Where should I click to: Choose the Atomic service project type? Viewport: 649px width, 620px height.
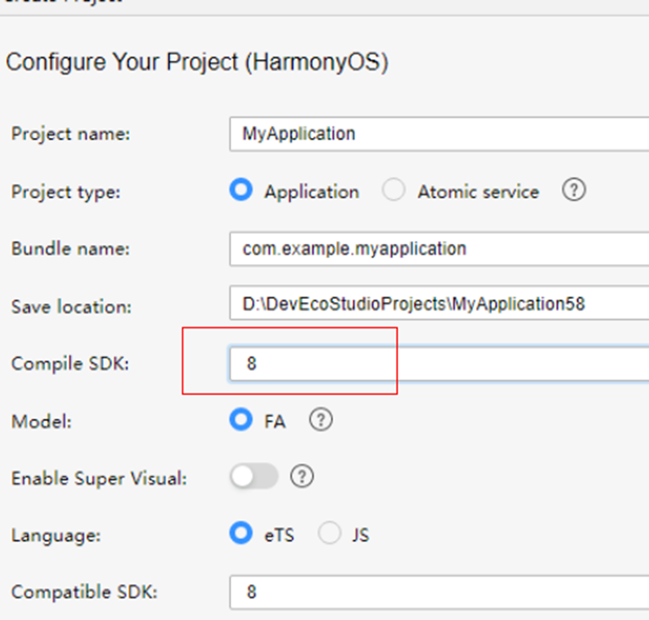(394, 191)
